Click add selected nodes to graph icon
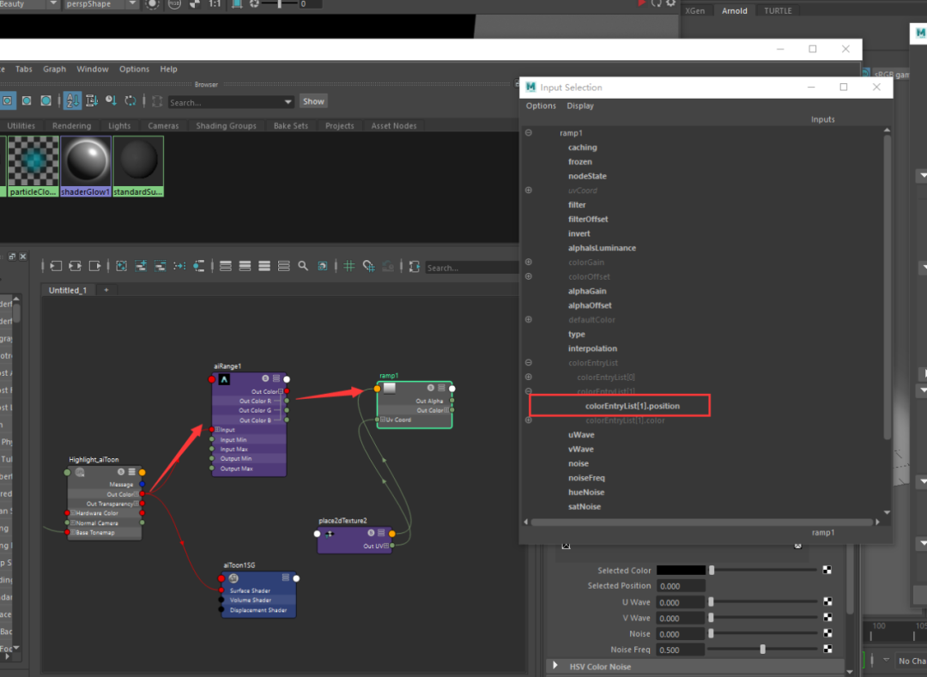 point(141,267)
